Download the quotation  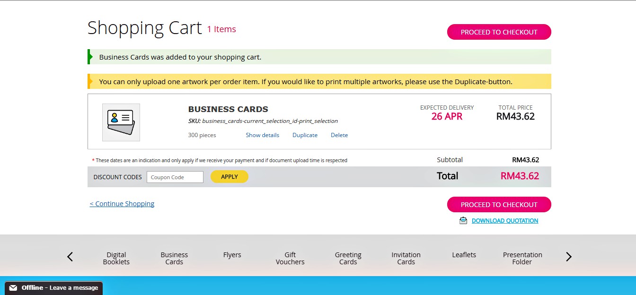point(504,221)
